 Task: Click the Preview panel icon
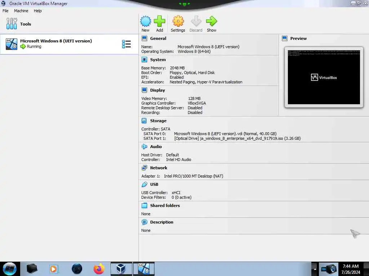click(285, 38)
